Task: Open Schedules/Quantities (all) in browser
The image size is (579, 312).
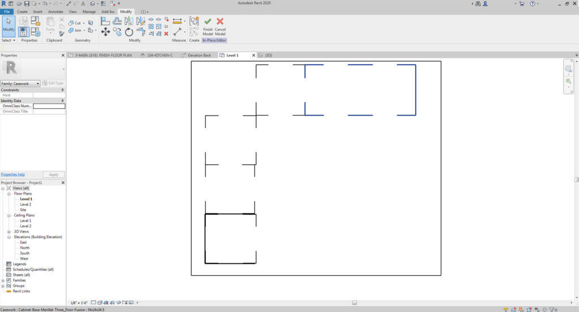Action: (33, 270)
